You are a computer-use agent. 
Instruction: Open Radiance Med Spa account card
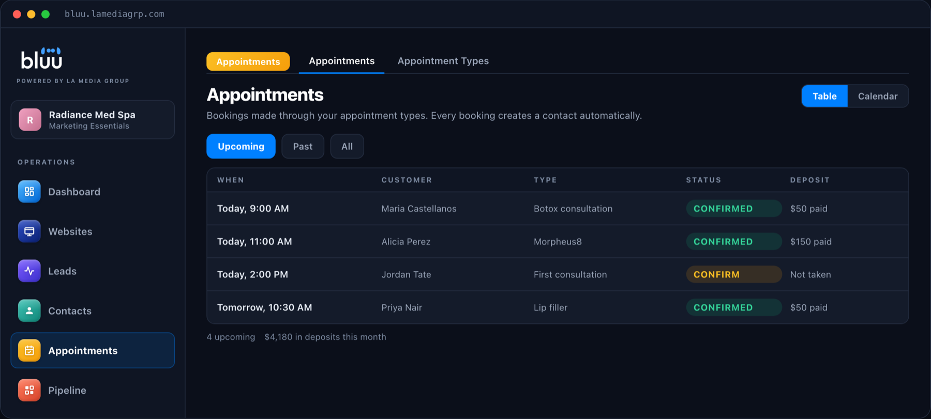coord(93,119)
